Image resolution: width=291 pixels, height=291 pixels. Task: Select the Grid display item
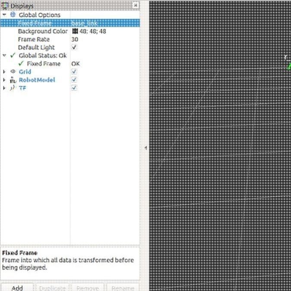pyautogui.click(x=25, y=72)
